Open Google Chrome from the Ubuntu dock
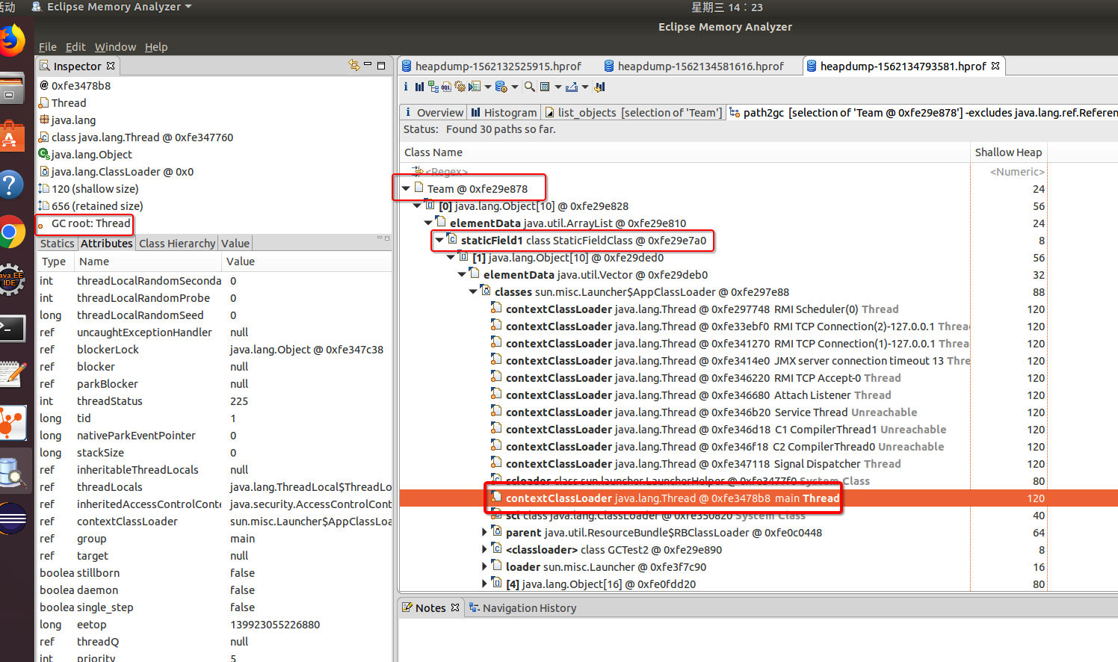This screenshot has height=662, width=1118. pos(10,233)
